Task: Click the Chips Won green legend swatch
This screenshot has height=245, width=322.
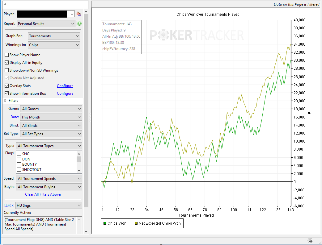Action: point(105,223)
